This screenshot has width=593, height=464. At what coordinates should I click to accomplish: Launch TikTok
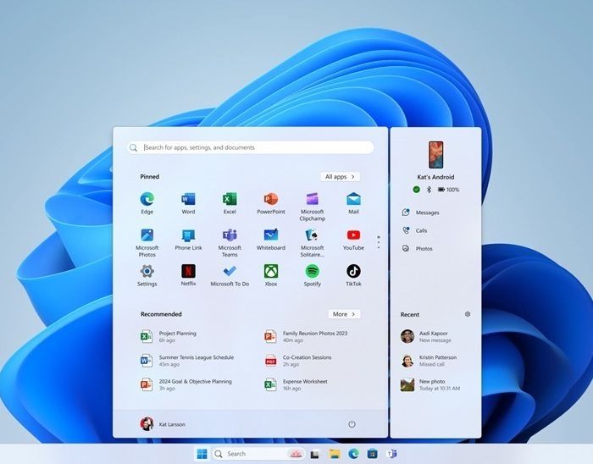[x=353, y=275]
